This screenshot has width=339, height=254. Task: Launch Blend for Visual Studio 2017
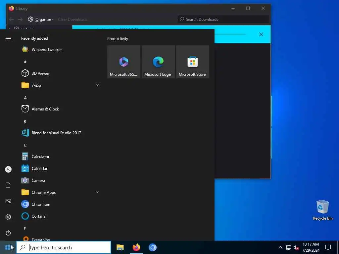tap(60, 133)
